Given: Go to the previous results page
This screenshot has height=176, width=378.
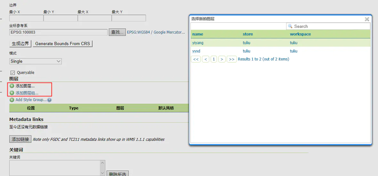Looking at the screenshot, I should click(205, 59).
